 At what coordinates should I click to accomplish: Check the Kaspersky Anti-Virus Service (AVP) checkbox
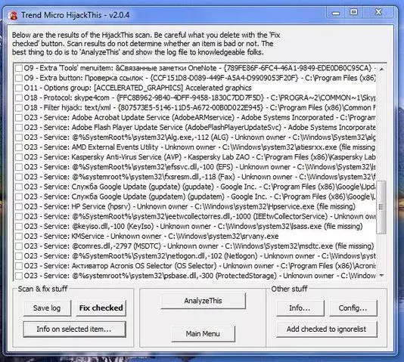coord(19,157)
